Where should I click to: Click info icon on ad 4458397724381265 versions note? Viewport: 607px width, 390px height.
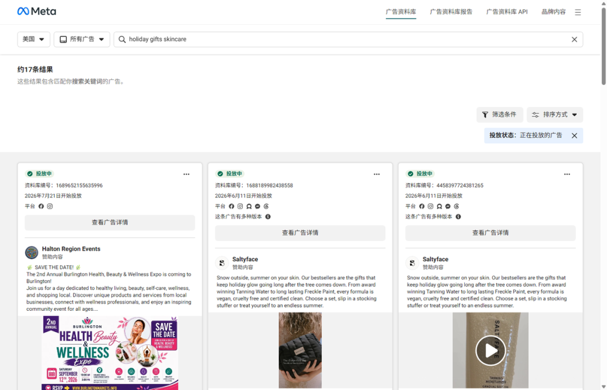pos(459,217)
